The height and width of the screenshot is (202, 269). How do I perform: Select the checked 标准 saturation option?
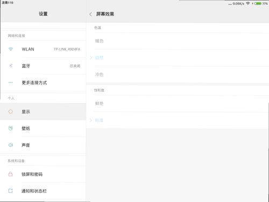pyautogui.click(x=178, y=120)
